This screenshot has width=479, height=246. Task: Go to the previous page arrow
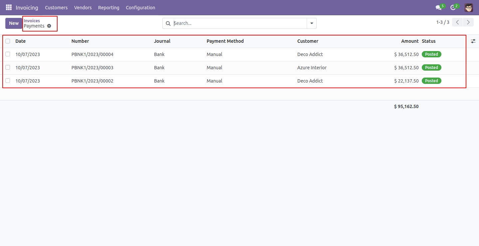458,23
